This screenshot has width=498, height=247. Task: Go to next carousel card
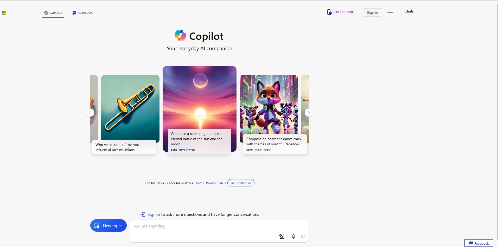pos(309,113)
